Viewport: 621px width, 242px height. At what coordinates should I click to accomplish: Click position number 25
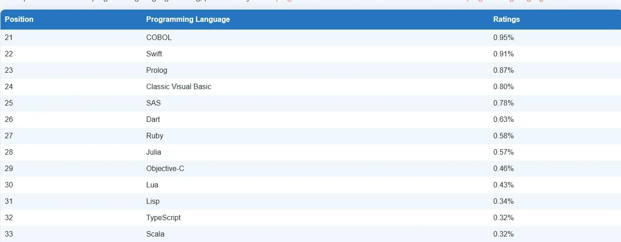click(9, 103)
